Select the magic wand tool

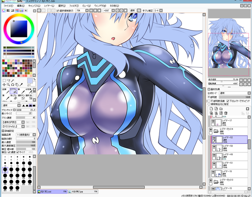[13, 80]
